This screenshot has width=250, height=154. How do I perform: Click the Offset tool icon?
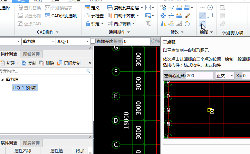pos(171,24)
